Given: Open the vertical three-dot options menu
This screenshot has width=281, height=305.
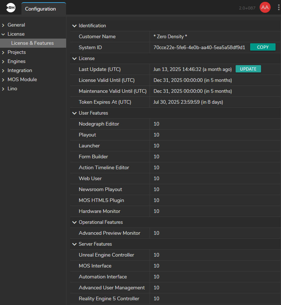Looking at the screenshot, I should click(278, 8).
